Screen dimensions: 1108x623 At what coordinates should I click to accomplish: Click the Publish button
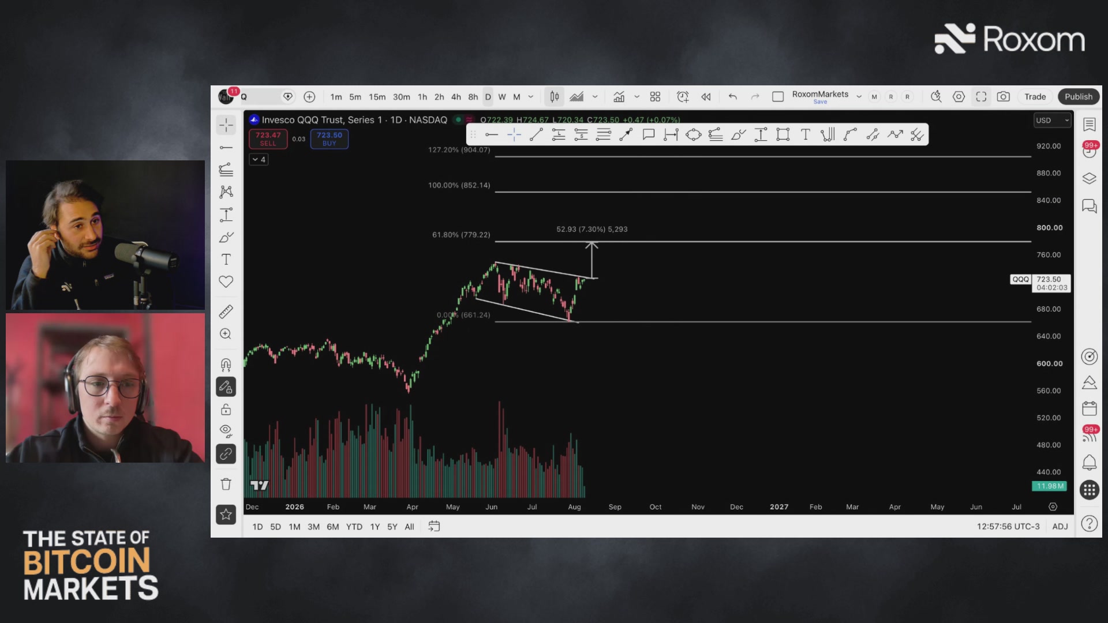tap(1079, 97)
